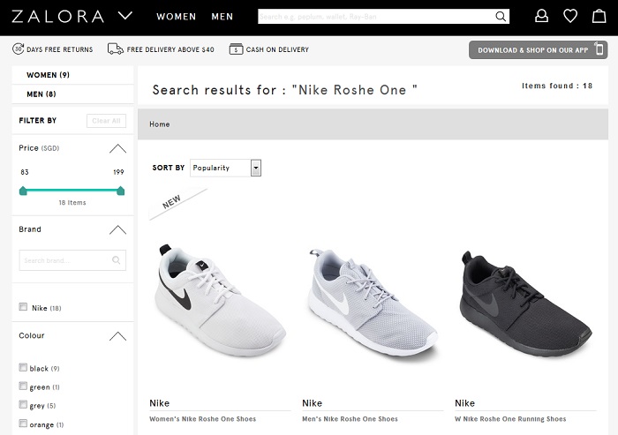Viewport: 618px width, 435px height.
Task: Check the green (1) colour checkbox
Action: point(23,386)
